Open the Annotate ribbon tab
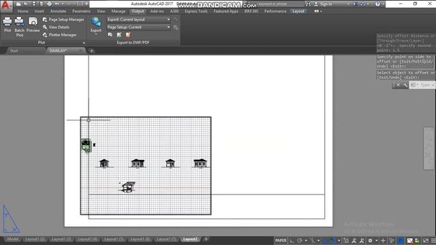 58,12
